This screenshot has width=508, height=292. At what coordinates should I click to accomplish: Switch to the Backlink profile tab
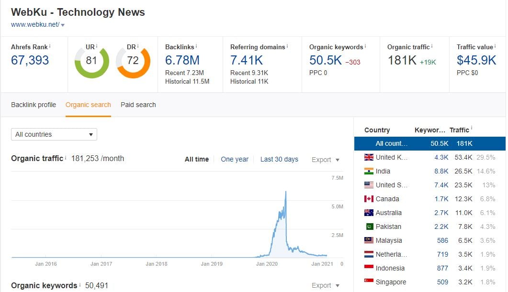pos(34,105)
